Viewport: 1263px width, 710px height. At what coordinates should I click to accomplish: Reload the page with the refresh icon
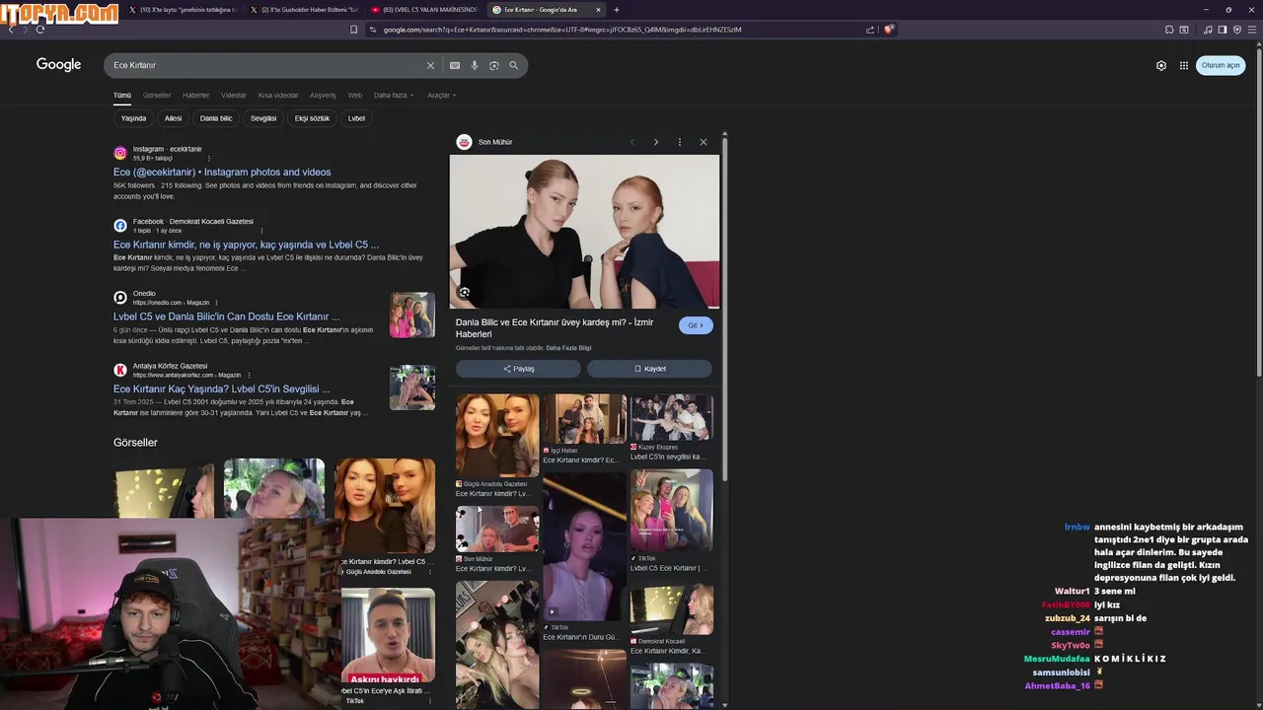pyautogui.click(x=40, y=30)
